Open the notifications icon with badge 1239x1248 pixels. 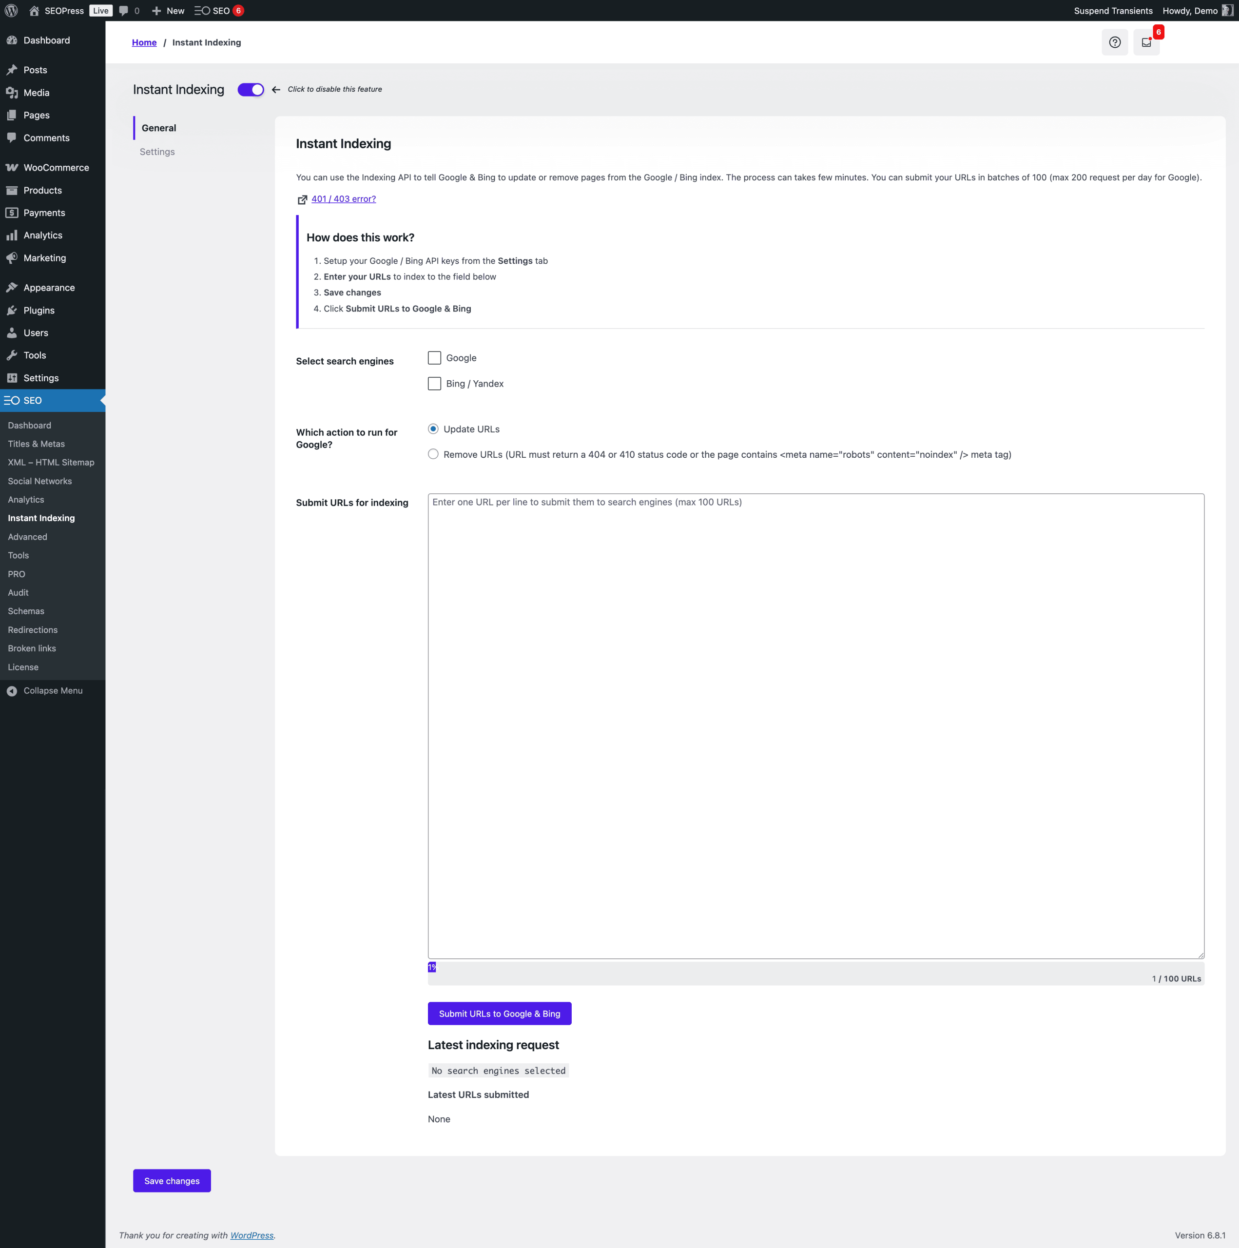1146,42
